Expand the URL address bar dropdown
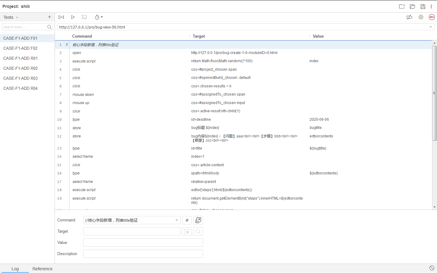Screen dimensions: 437x273 click(x=431, y=27)
